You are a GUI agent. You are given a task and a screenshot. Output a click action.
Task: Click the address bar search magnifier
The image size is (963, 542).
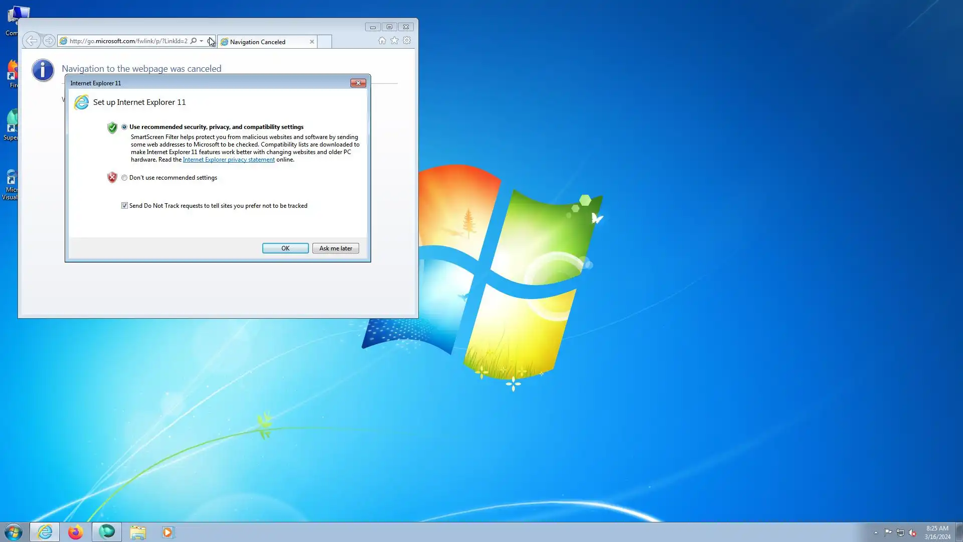(x=194, y=41)
